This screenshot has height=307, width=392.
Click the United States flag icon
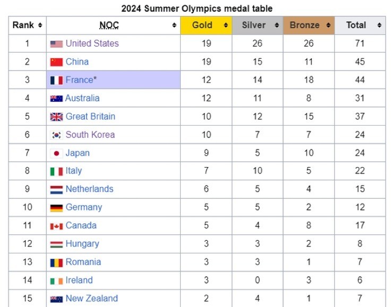(x=56, y=44)
